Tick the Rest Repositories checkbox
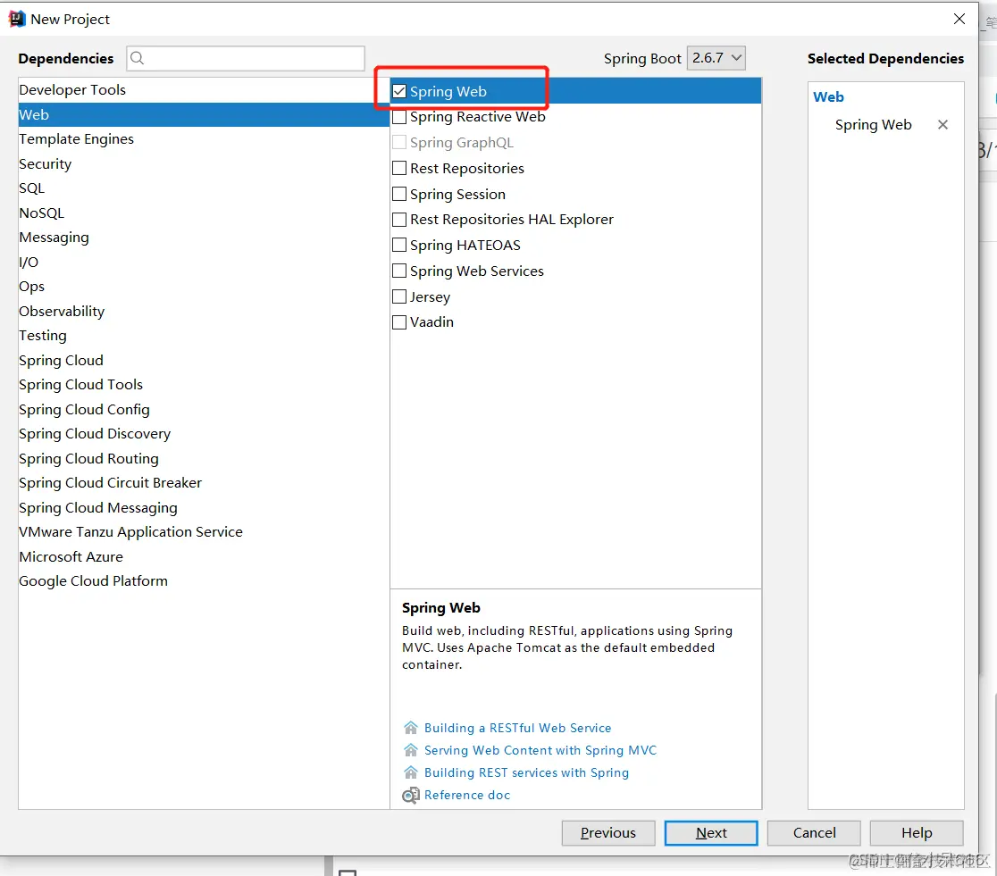The height and width of the screenshot is (876, 997). pyautogui.click(x=399, y=168)
